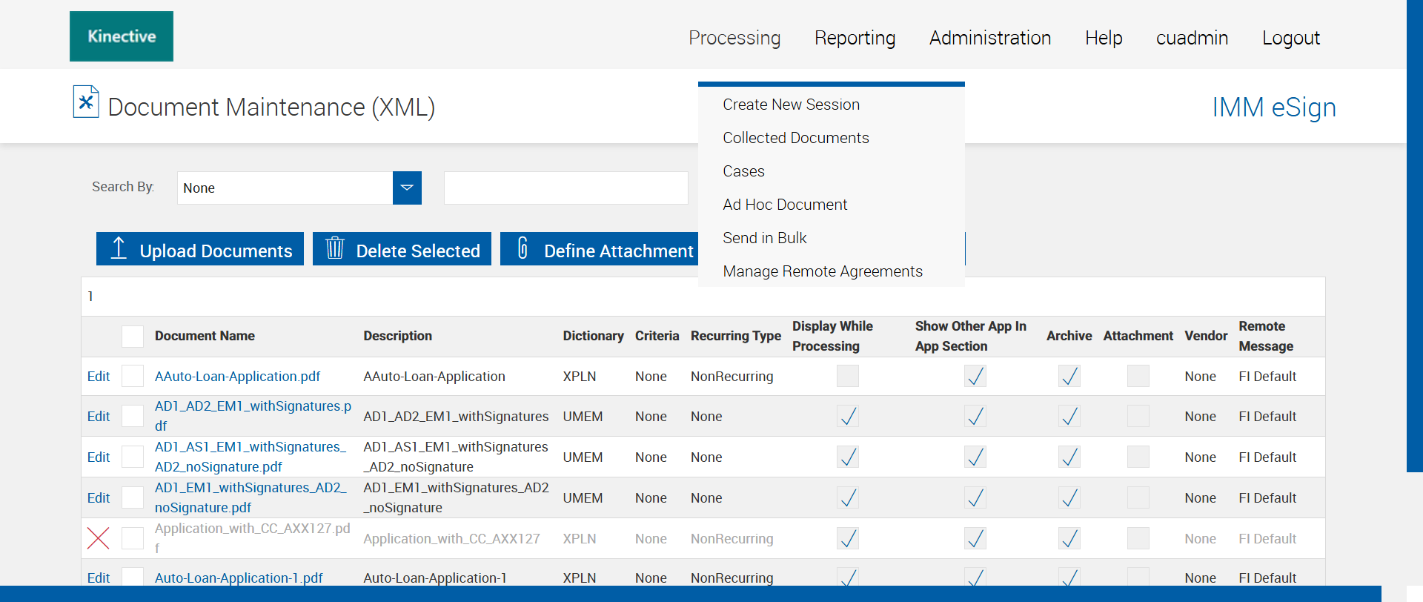The height and width of the screenshot is (602, 1423).
Task: Check the select-all checkbox in table header
Action: [133, 337]
